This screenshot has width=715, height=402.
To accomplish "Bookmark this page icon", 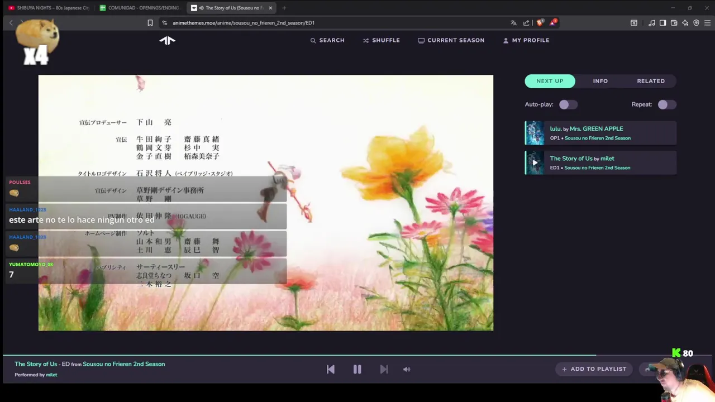I will [150, 23].
